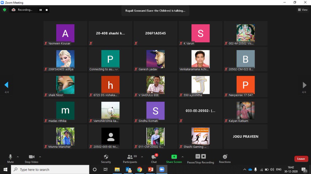Screen dimensions: 311x174
Task: Select the 033-EE-20502 tile
Action: 201,111
